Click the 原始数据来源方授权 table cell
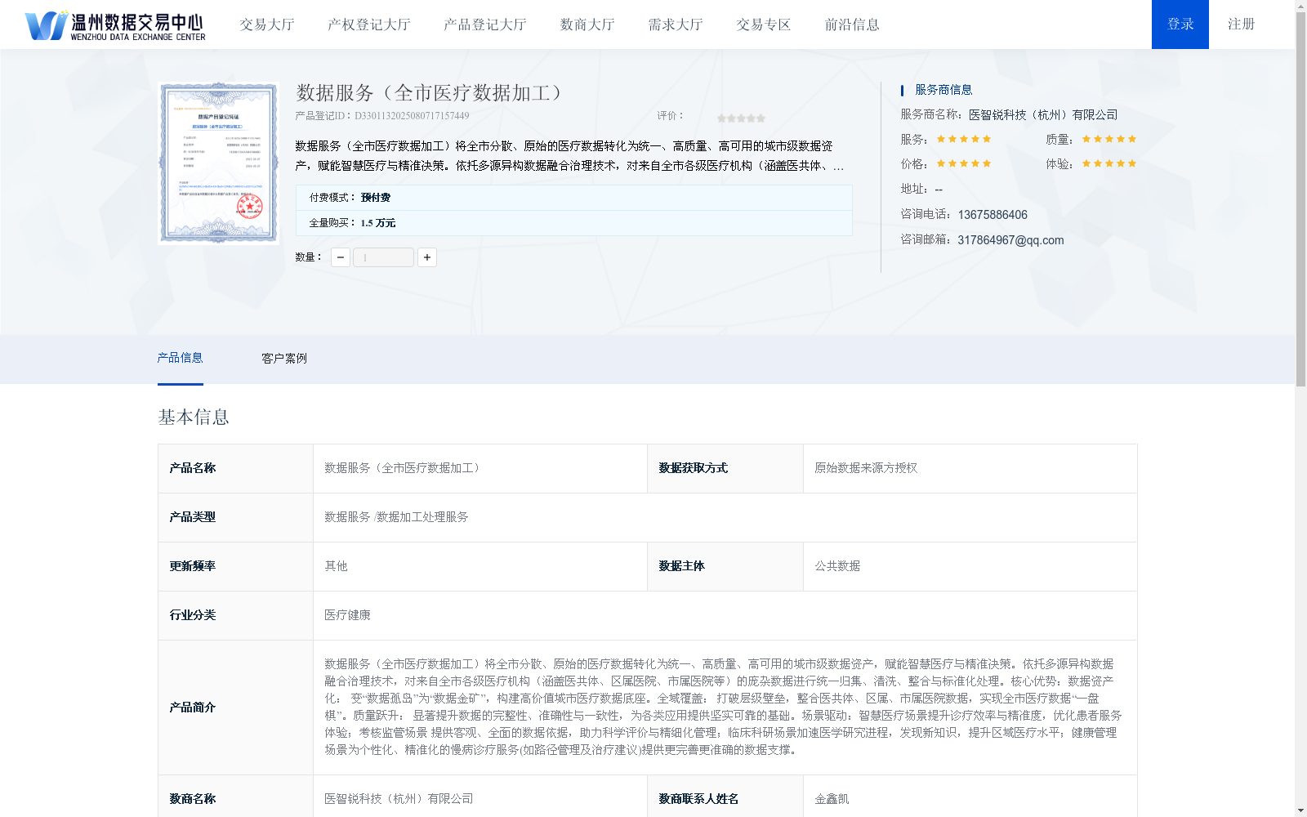Screen dimensions: 1307x817 click(970, 468)
